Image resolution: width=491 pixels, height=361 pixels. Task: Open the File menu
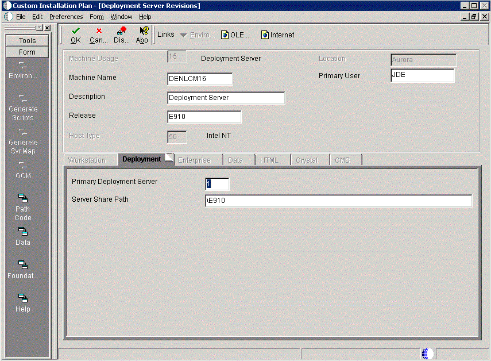pyautogui.click(x=21, y=17)
